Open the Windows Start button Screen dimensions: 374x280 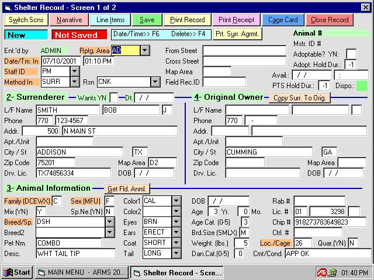pyautogui.click(x=17, y=272)
